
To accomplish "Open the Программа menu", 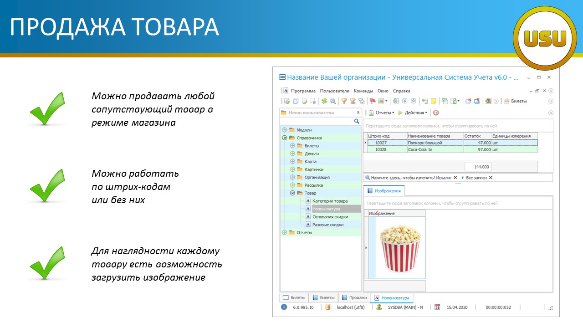I will (303, 91).
